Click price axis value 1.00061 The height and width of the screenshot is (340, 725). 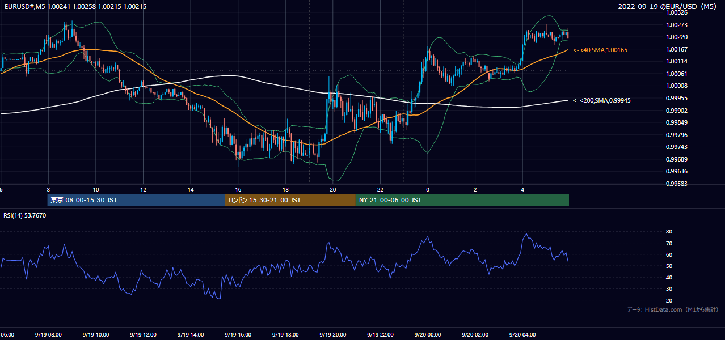point(676,74)
